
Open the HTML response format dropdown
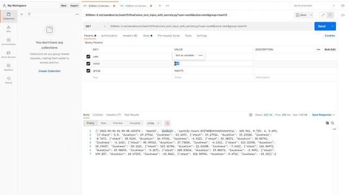tap(153, 123)
